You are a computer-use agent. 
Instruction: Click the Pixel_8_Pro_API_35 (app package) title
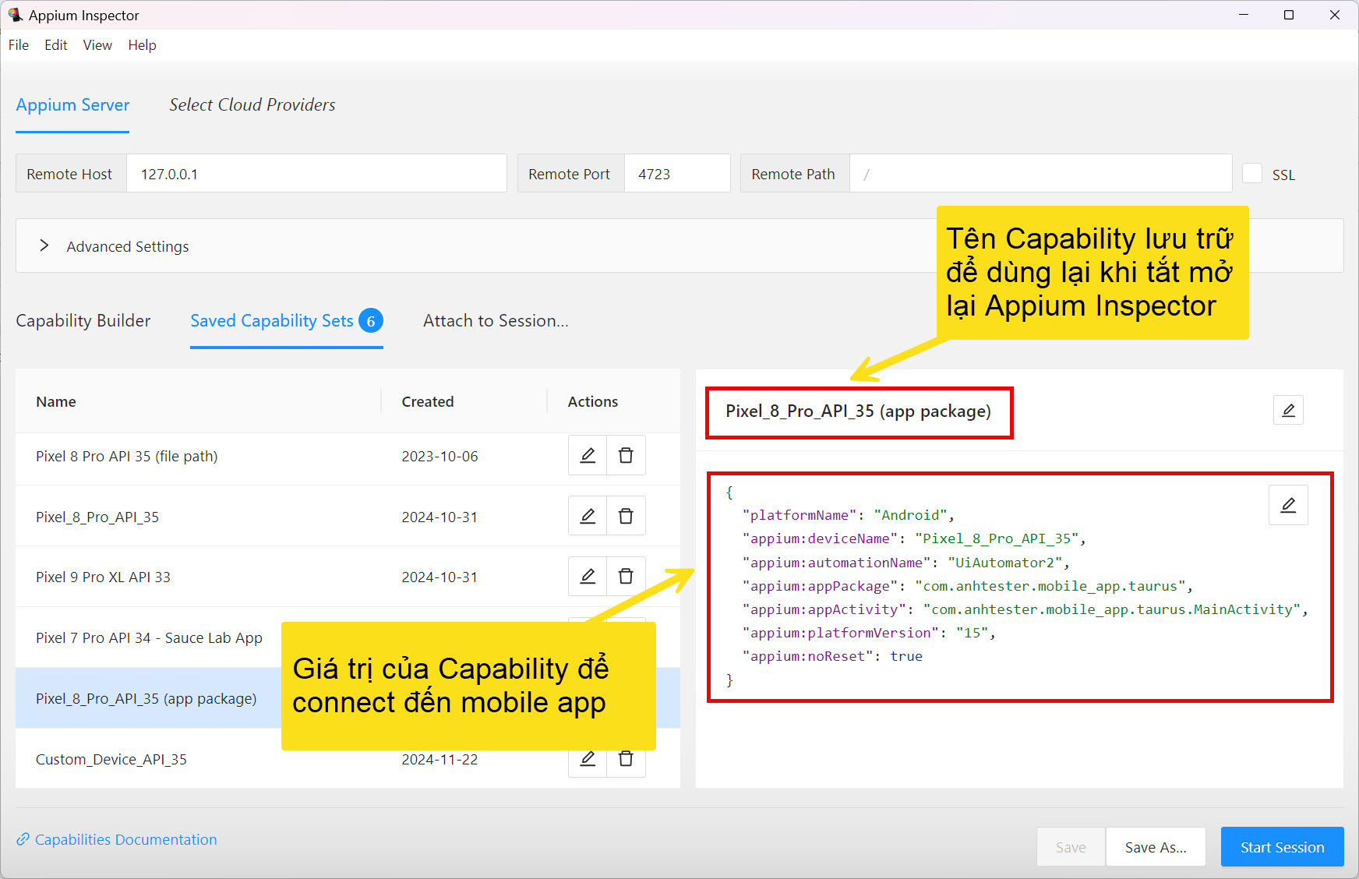[x=858, y=411]
